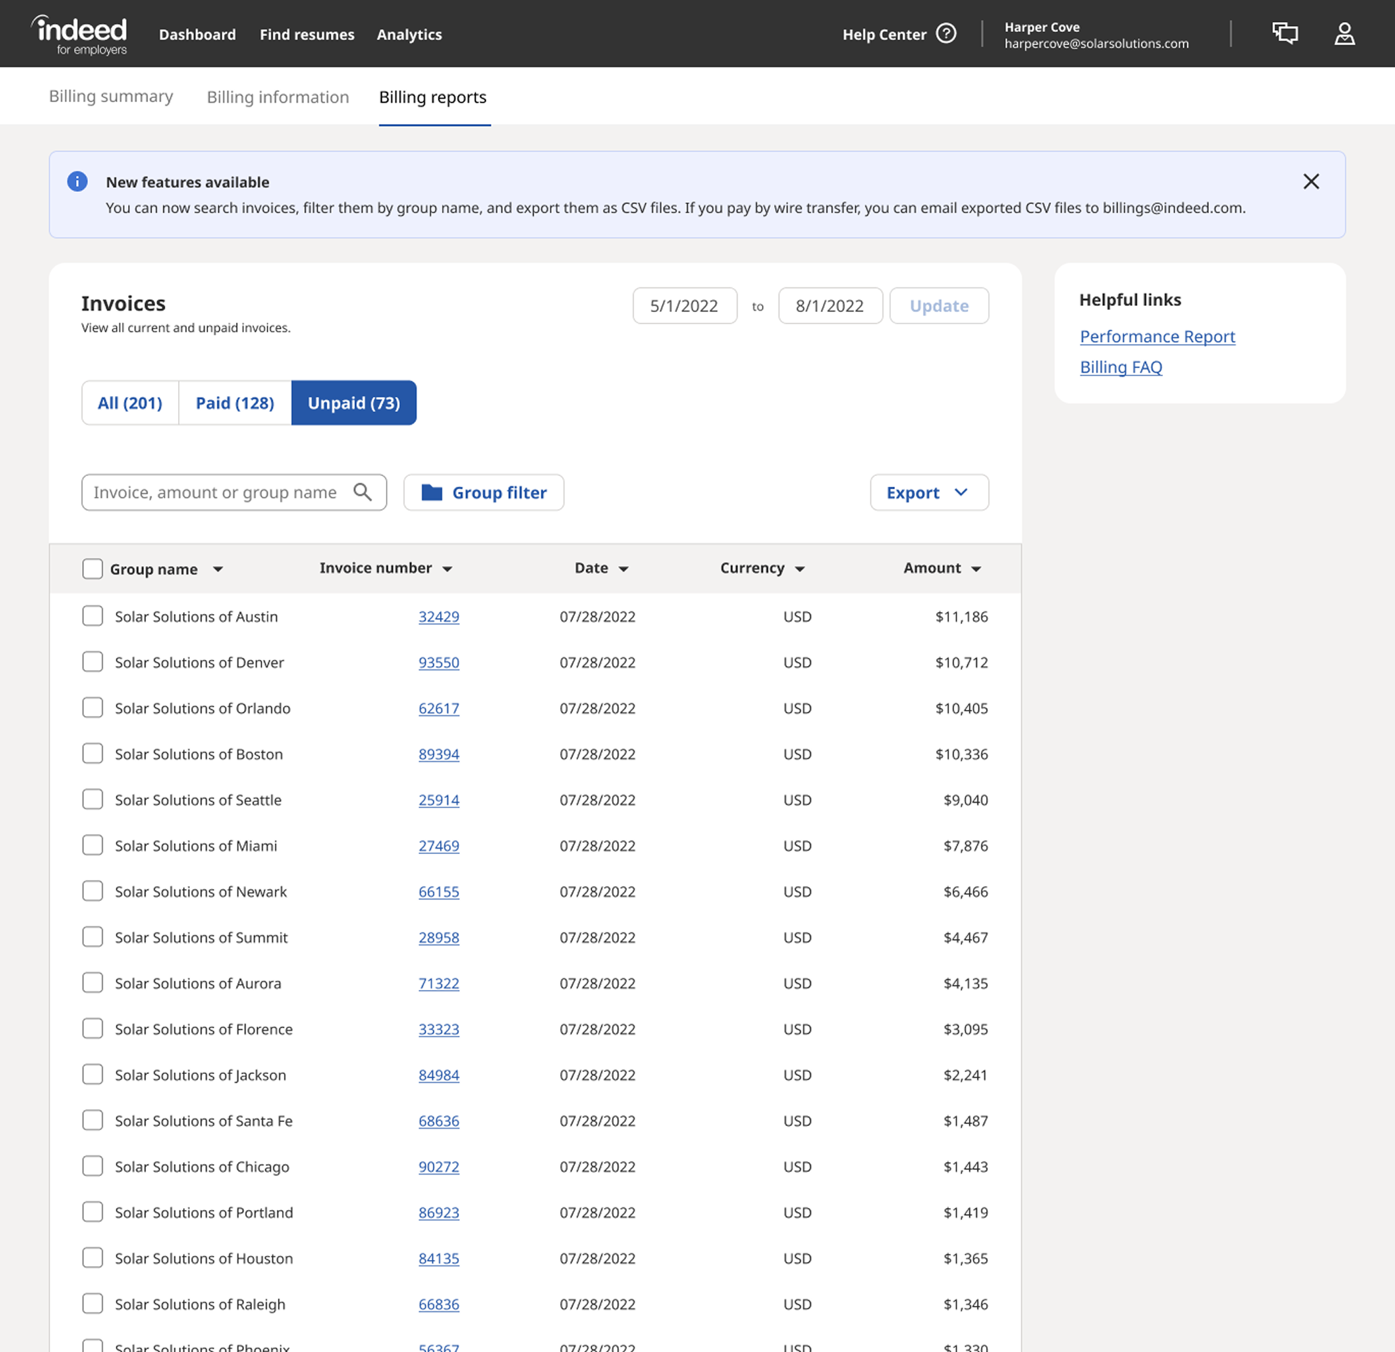Focus the invoice, amount or group name search box
Screen dimensions: 1395x1352
[x=234, y=493]
